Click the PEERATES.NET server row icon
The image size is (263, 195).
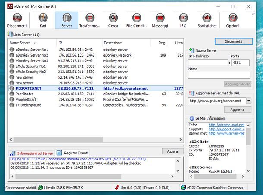[12, 88]
